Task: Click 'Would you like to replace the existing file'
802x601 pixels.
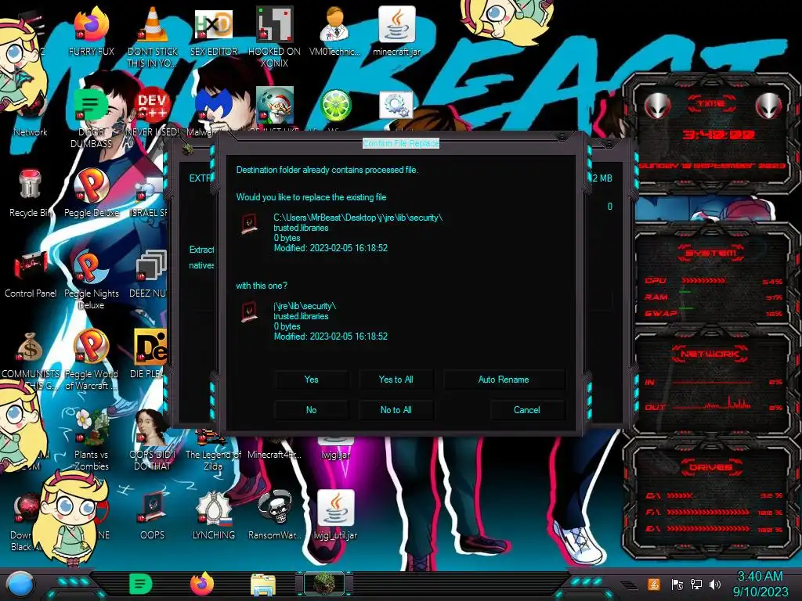Action: pyautogui.click(x=311, y=197)
